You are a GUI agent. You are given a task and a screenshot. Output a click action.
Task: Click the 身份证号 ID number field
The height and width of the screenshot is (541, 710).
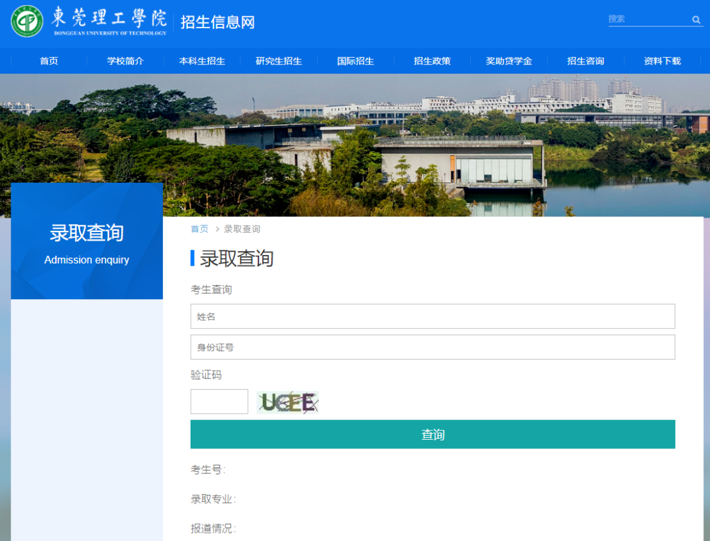(433, 347)
